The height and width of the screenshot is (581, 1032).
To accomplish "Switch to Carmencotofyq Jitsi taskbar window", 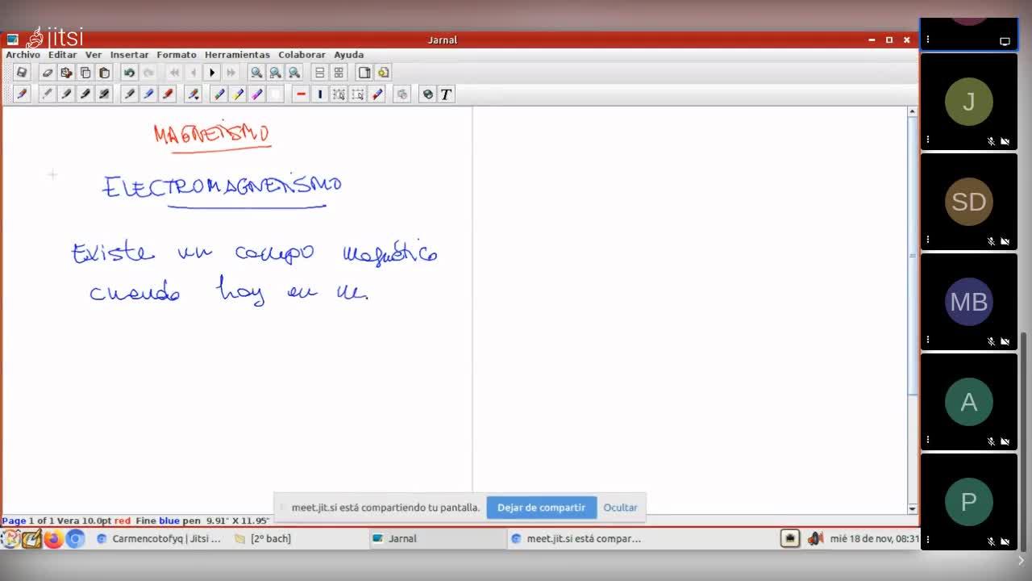I will [x=159, y=538].
